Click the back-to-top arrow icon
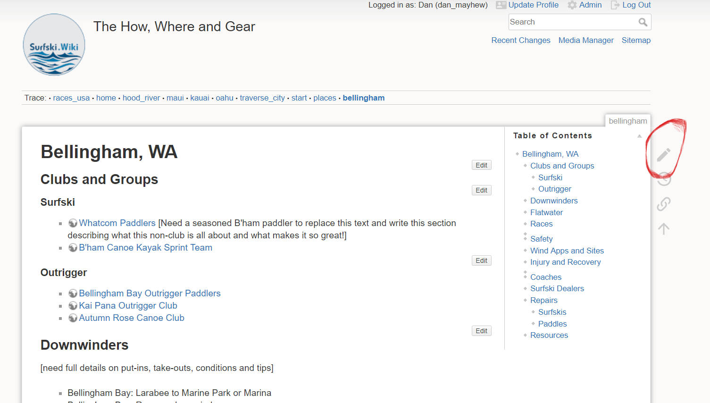 click(x=664, y=229)
